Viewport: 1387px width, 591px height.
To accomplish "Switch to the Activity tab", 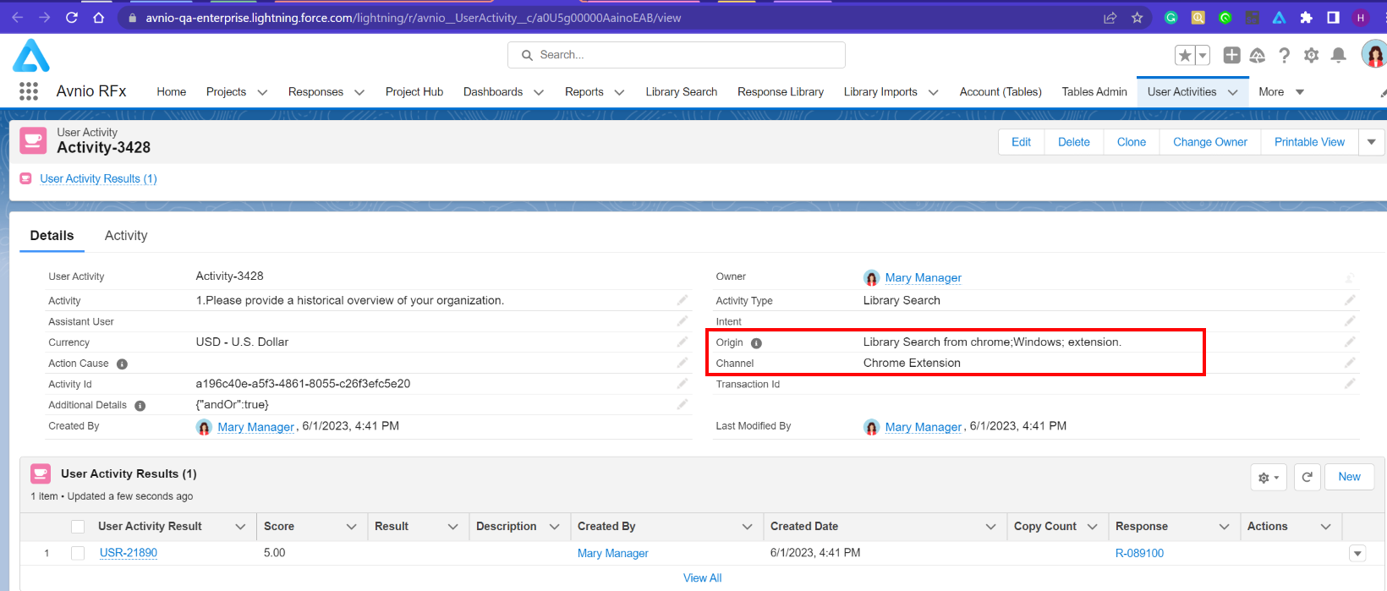I will point(126,235).
